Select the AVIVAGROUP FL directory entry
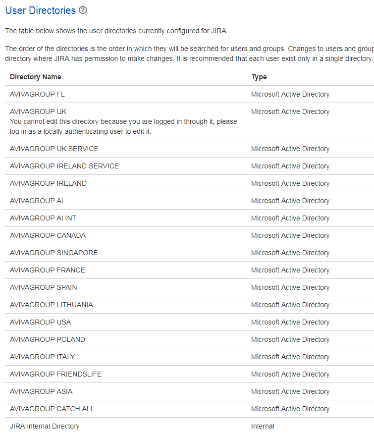Screen dimensions: 374x434 pyautogui.click(x=37, y=94)
